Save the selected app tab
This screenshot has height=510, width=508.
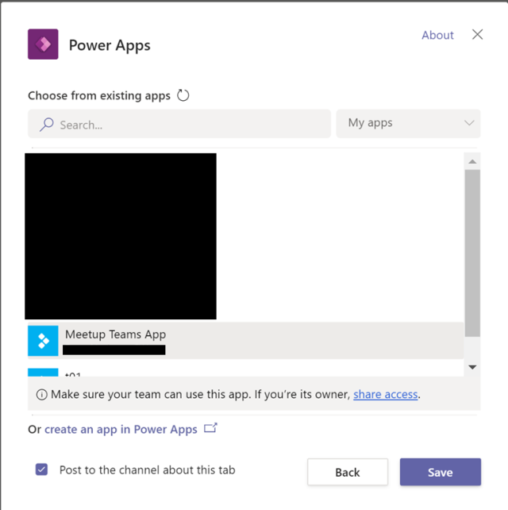pos(440,472)
